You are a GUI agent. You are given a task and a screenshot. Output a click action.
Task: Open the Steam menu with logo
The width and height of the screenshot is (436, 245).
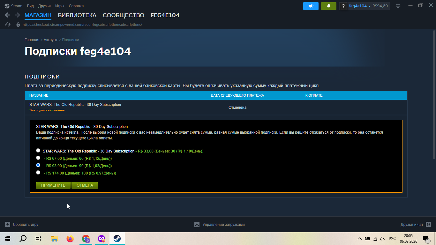[x=13, y=6]
